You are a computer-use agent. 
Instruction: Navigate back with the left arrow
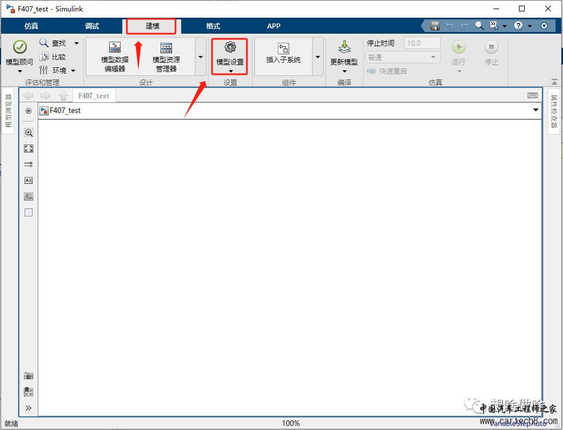coord(28,95)
